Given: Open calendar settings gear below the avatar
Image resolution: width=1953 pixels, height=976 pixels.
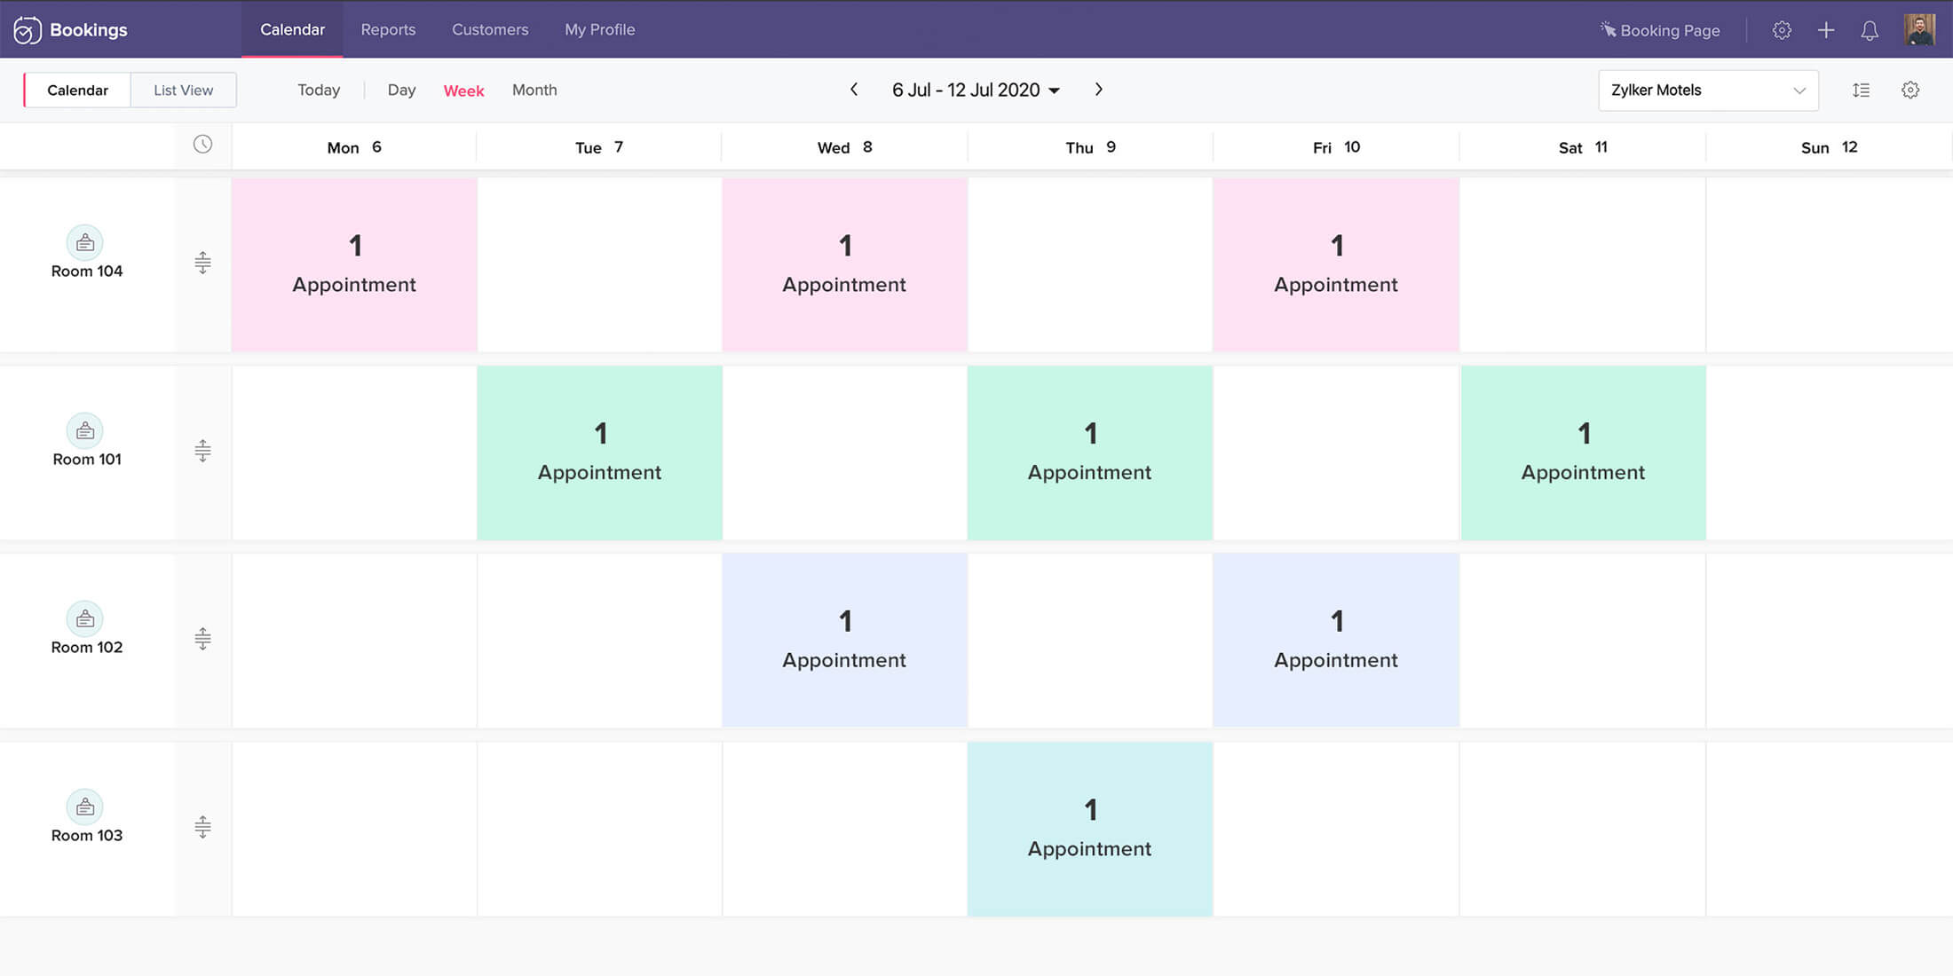Looking at the screenshot, I should pyautogui.click(x=1910, y=90).
